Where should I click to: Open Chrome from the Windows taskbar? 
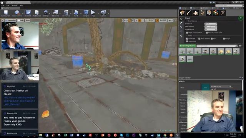click(x=165, y=135)
